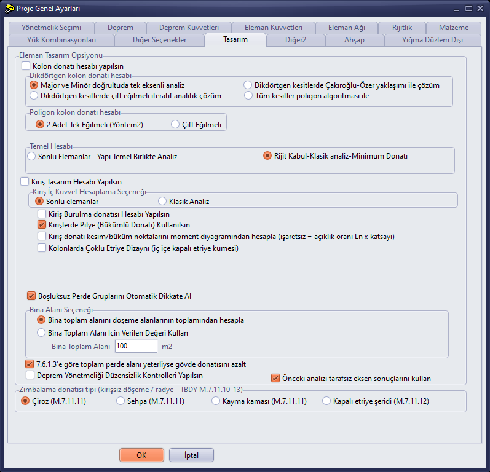Choose Bina Toplam Alanı İçin Verilen Değeri Kullan
This screenshot has width=490, height=472.
point(41,332)
